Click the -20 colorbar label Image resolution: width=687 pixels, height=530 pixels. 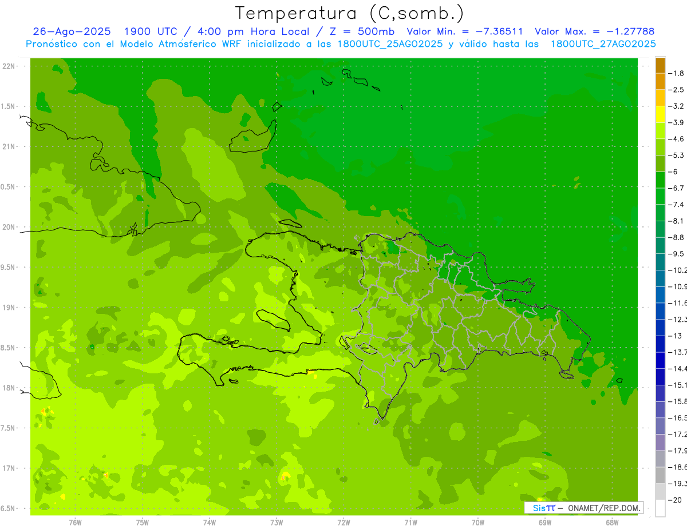point(676,500)
